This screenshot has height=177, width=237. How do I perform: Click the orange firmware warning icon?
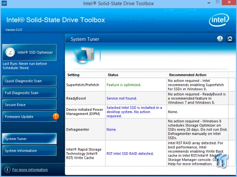coord(55,116)
